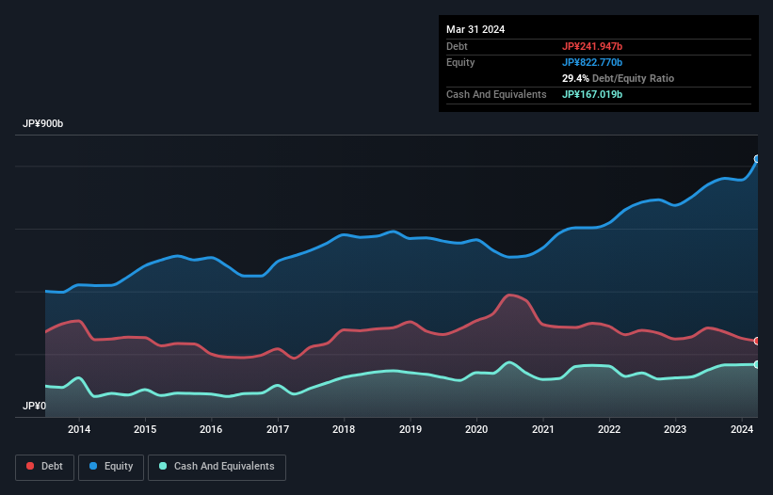Viewport: 773px width, 495px height.
Task: Click the Equity label in tooltip
Action: [460, 62]
